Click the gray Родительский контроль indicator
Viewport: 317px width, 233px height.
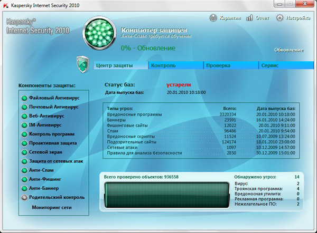[24, 198]
